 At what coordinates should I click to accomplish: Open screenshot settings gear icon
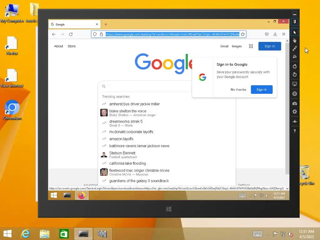click(x=294, y=112)
